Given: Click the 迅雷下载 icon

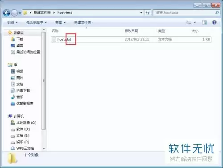Looking at the screenshot, I should (x=13, y=90).
